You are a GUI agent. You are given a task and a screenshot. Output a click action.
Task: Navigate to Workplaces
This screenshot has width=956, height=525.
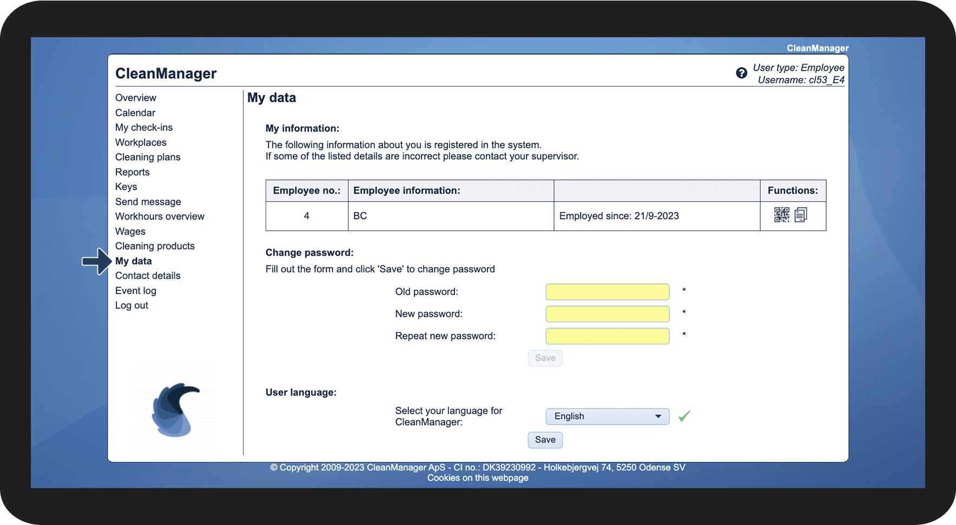coord(141,143)
